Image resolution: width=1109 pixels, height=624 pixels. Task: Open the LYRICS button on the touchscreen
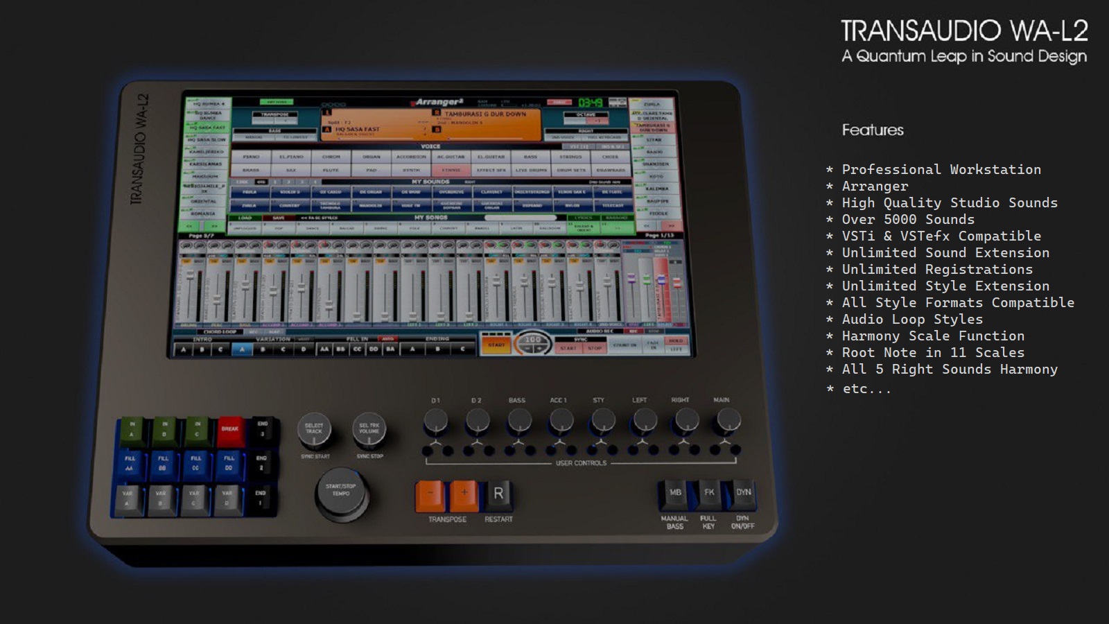pyautogui.click(x=583, y=217)
